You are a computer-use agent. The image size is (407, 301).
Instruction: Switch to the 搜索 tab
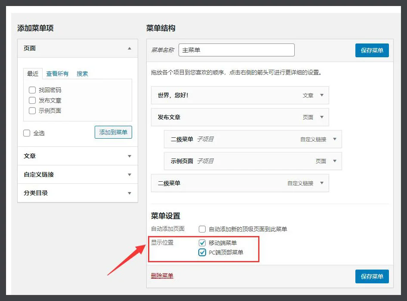point(82,73)
